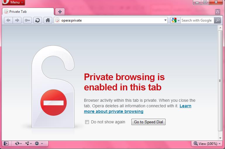Click the password wand key icon
225x149 pixels.
[27, 20]
